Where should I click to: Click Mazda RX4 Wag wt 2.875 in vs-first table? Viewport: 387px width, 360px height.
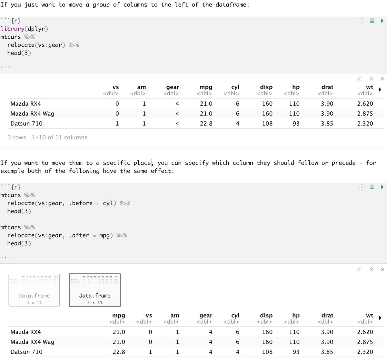point(365,114)
